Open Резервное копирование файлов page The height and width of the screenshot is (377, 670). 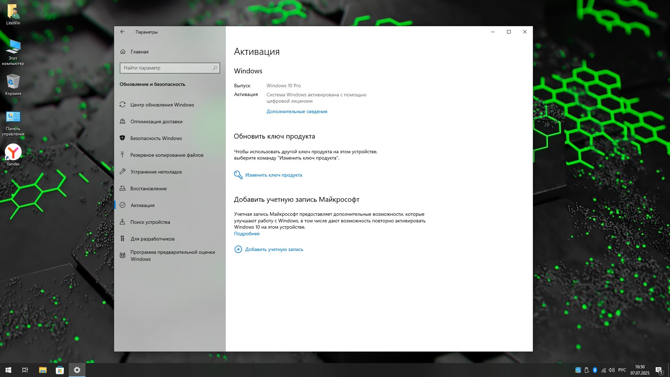point(166,155)
